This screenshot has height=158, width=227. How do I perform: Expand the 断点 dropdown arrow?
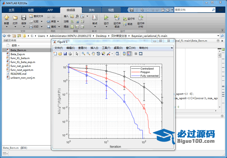tap(95, 27)
